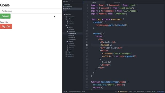Open firebase.js in the file tree
The image size is (165, 93).
(x=71, y=48)
